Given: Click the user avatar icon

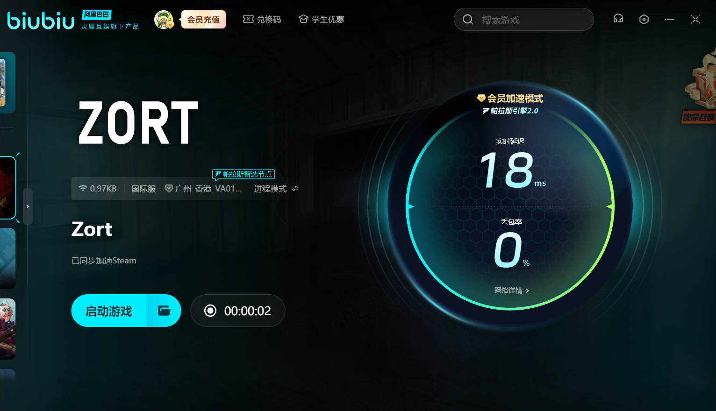Looking at the screenshot, I should click(164, 20).
